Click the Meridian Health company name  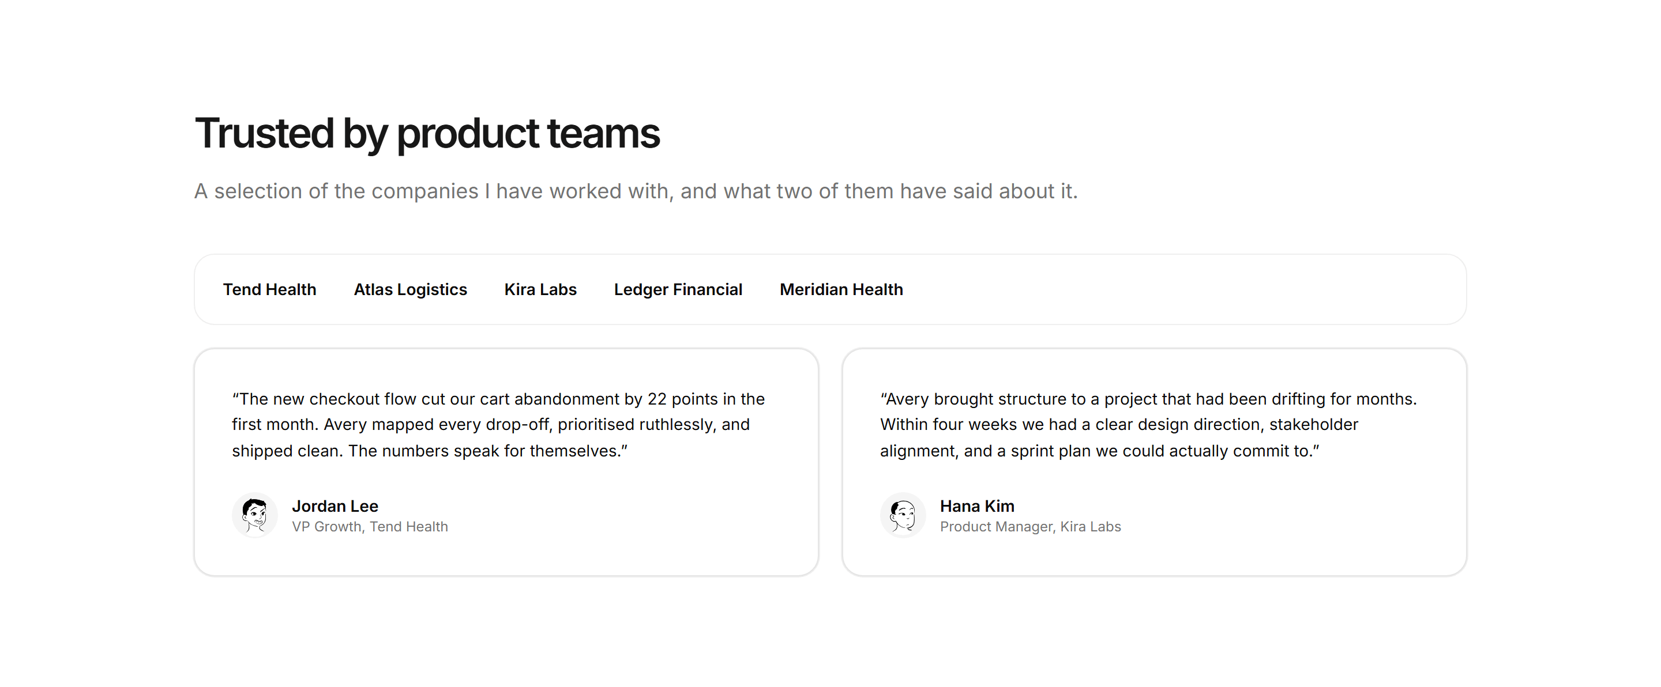click(841, 289)
